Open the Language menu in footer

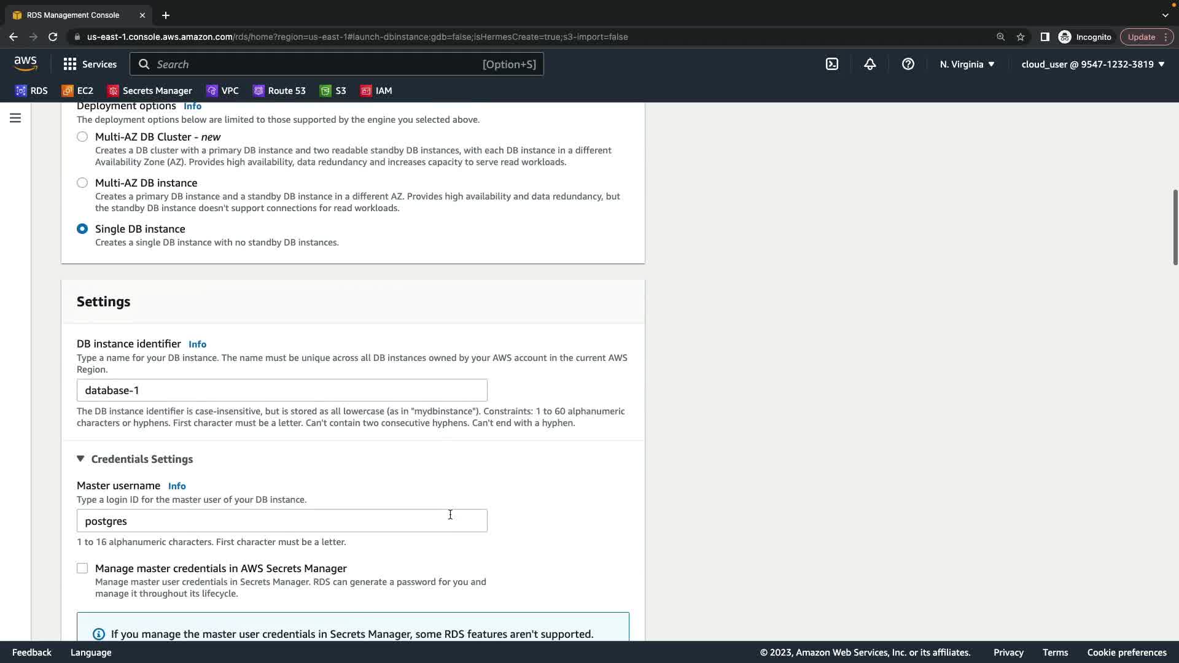[x=91, y=653]
